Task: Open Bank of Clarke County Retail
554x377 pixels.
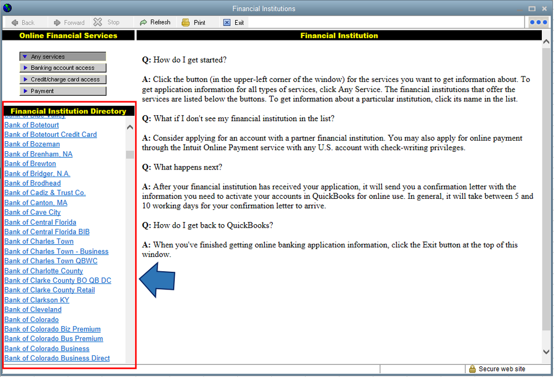Action: [49, 290]
